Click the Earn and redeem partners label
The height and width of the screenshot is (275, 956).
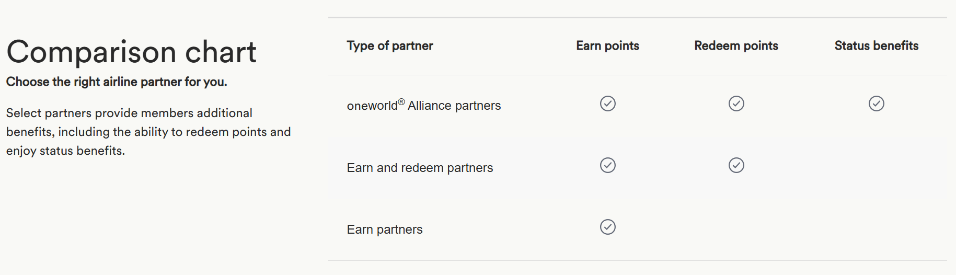tap(420, 168)
